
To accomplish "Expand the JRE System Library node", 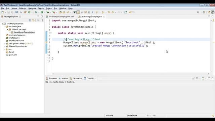I will point(5,44).
